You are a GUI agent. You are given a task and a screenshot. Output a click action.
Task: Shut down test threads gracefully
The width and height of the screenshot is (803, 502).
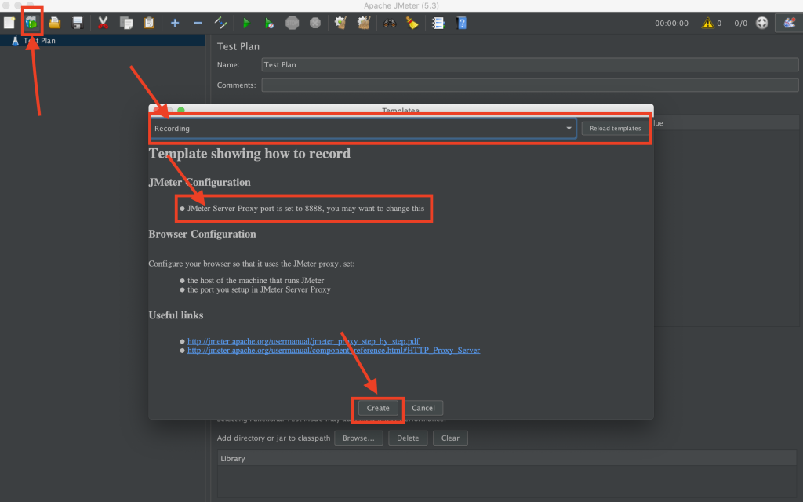[315, 23]
